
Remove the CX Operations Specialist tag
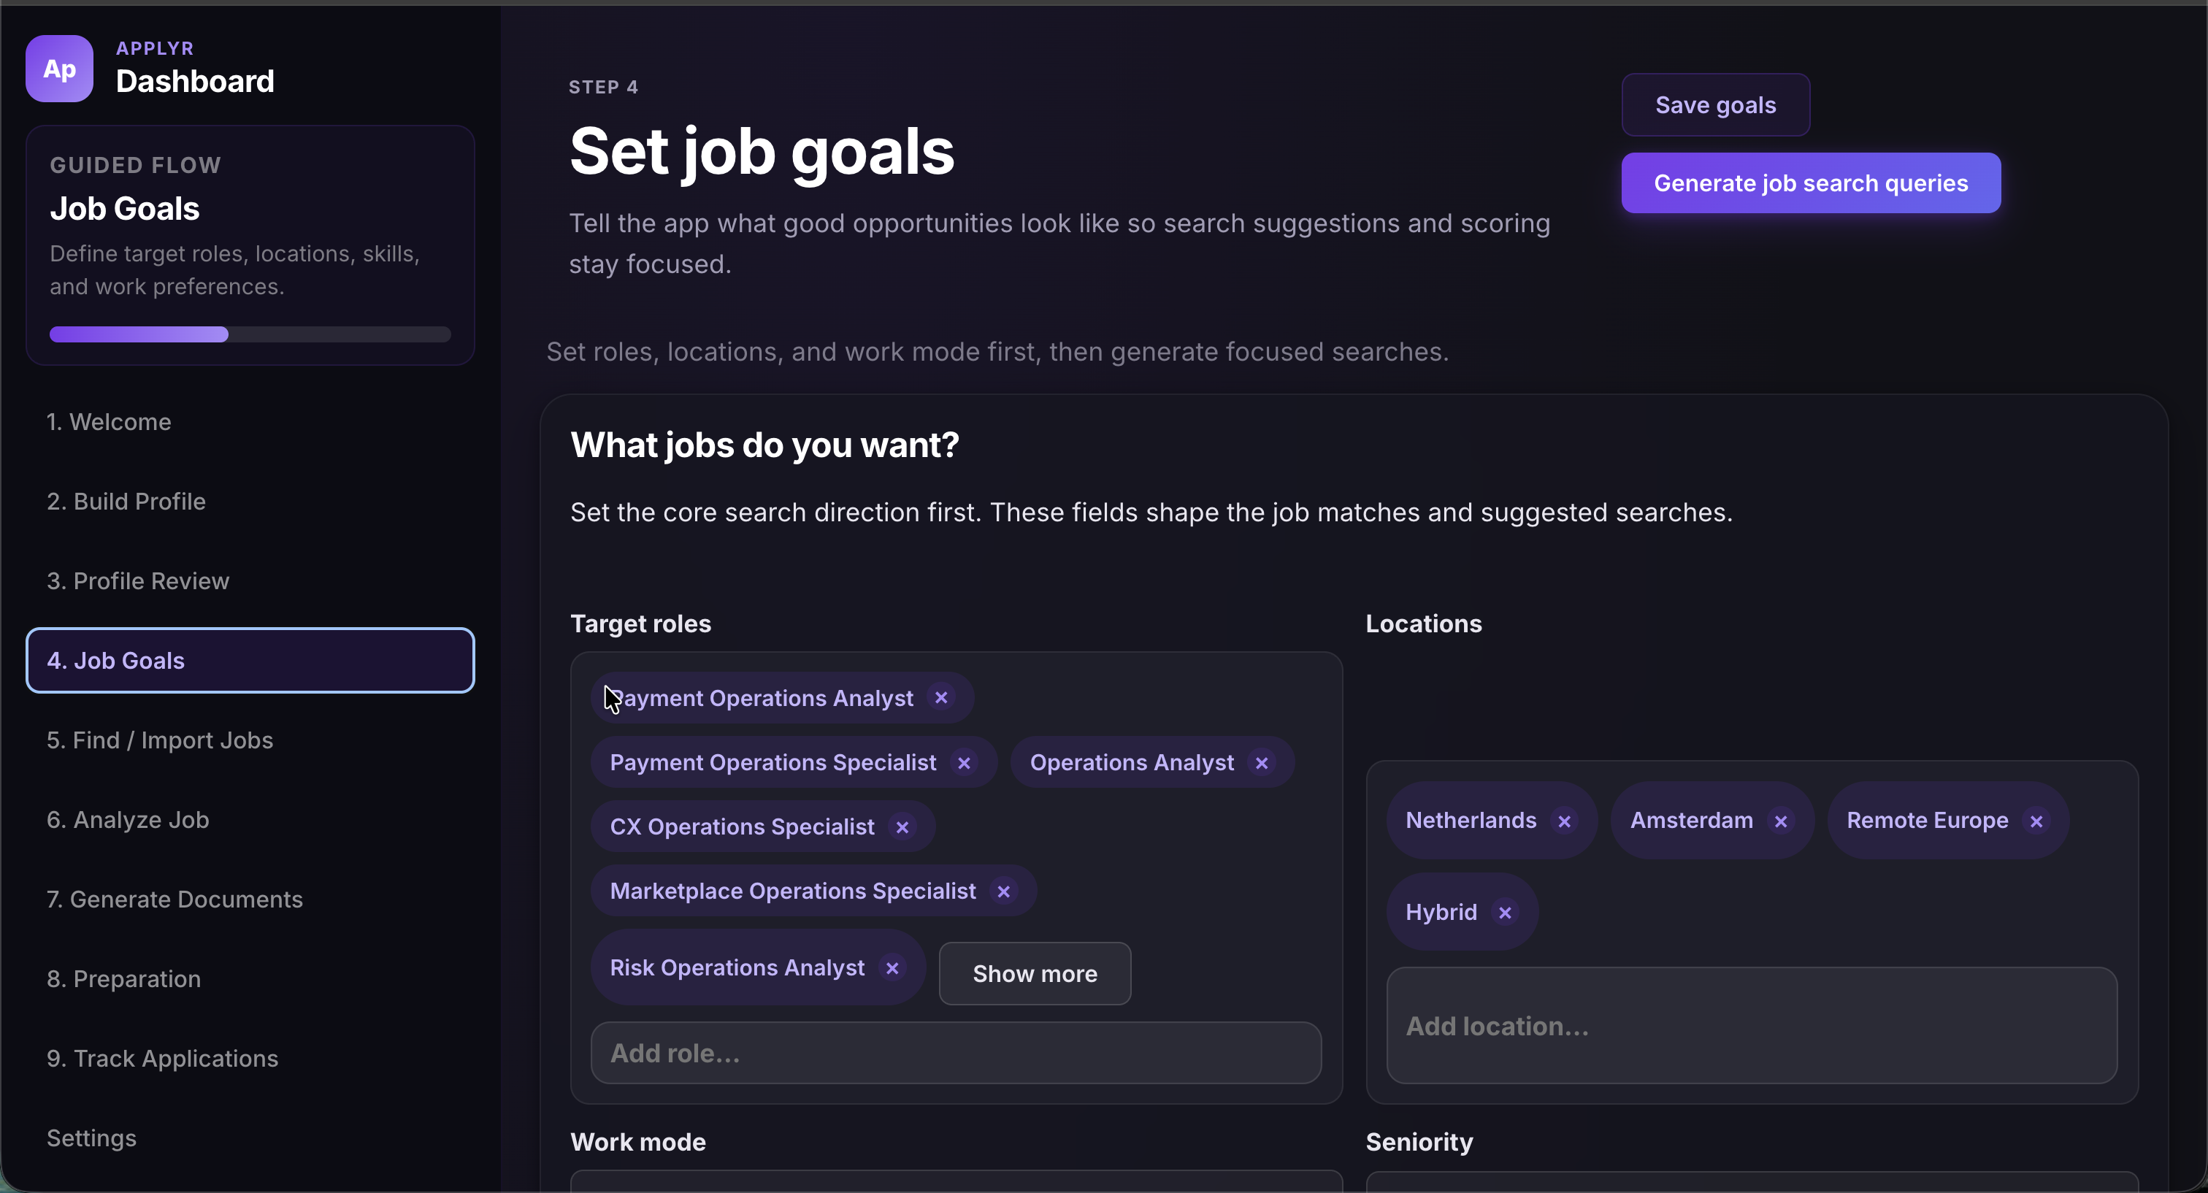pyautogui.click(x=902, y=827)
